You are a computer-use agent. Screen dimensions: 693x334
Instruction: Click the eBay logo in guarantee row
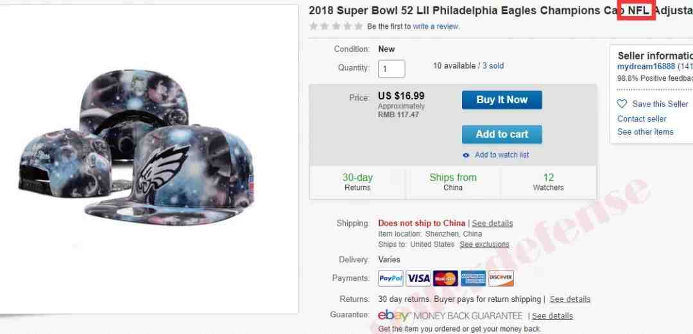[393, 315]
